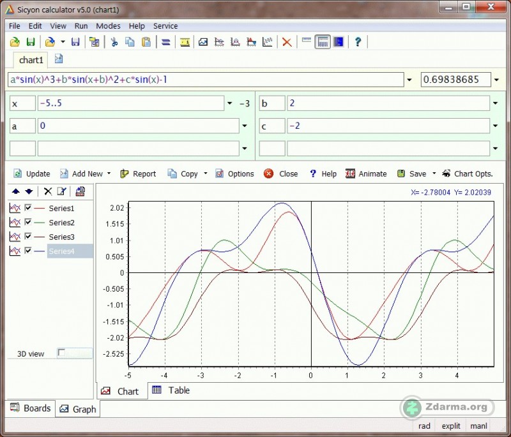Image resolution: width=511 pixels, height=437 pixels.
Task: Click the x range input showing -5..5
Action: (131, 103)
